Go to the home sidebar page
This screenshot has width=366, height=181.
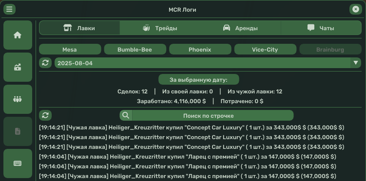[18, 35]
